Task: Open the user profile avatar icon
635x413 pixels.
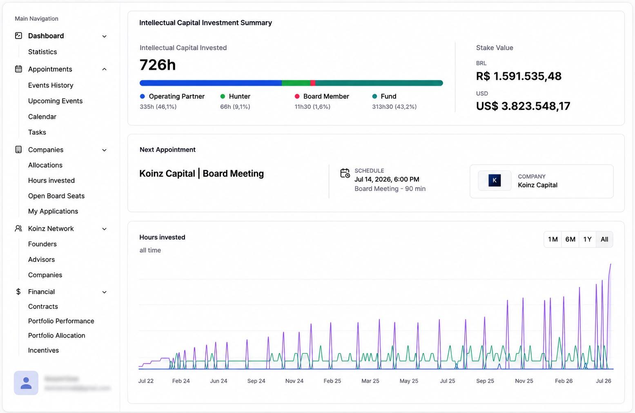Action: pyautogui.click(x=26, y=383)
